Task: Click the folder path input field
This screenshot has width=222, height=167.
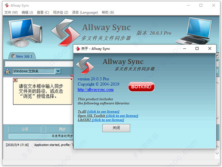Action: (39, 64)
